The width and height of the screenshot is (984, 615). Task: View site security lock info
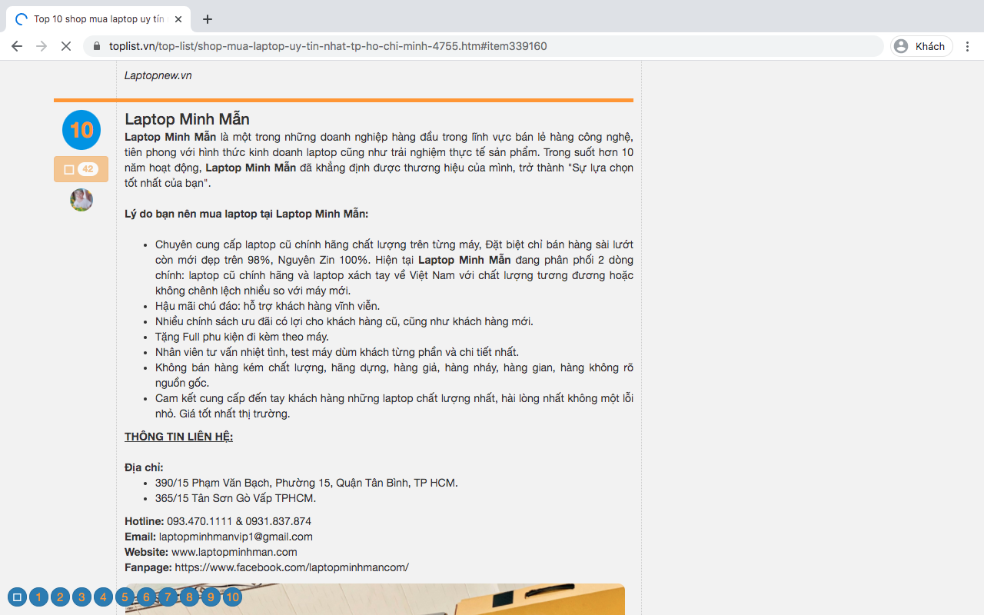pyautogui.click(x=97, y=46)
